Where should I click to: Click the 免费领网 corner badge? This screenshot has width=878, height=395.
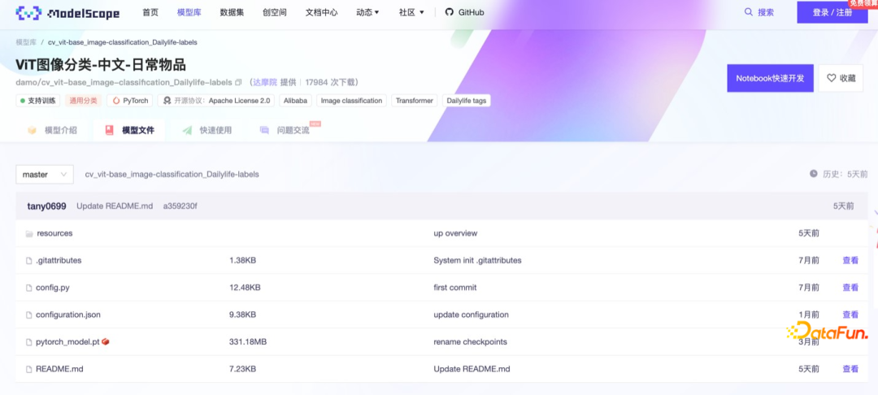pyautogui.click(x=864, y=3)
